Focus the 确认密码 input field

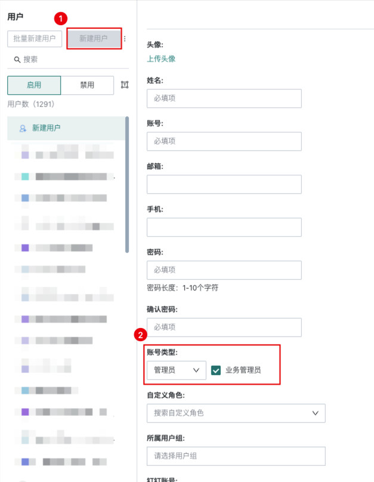[x=224, y=327]
